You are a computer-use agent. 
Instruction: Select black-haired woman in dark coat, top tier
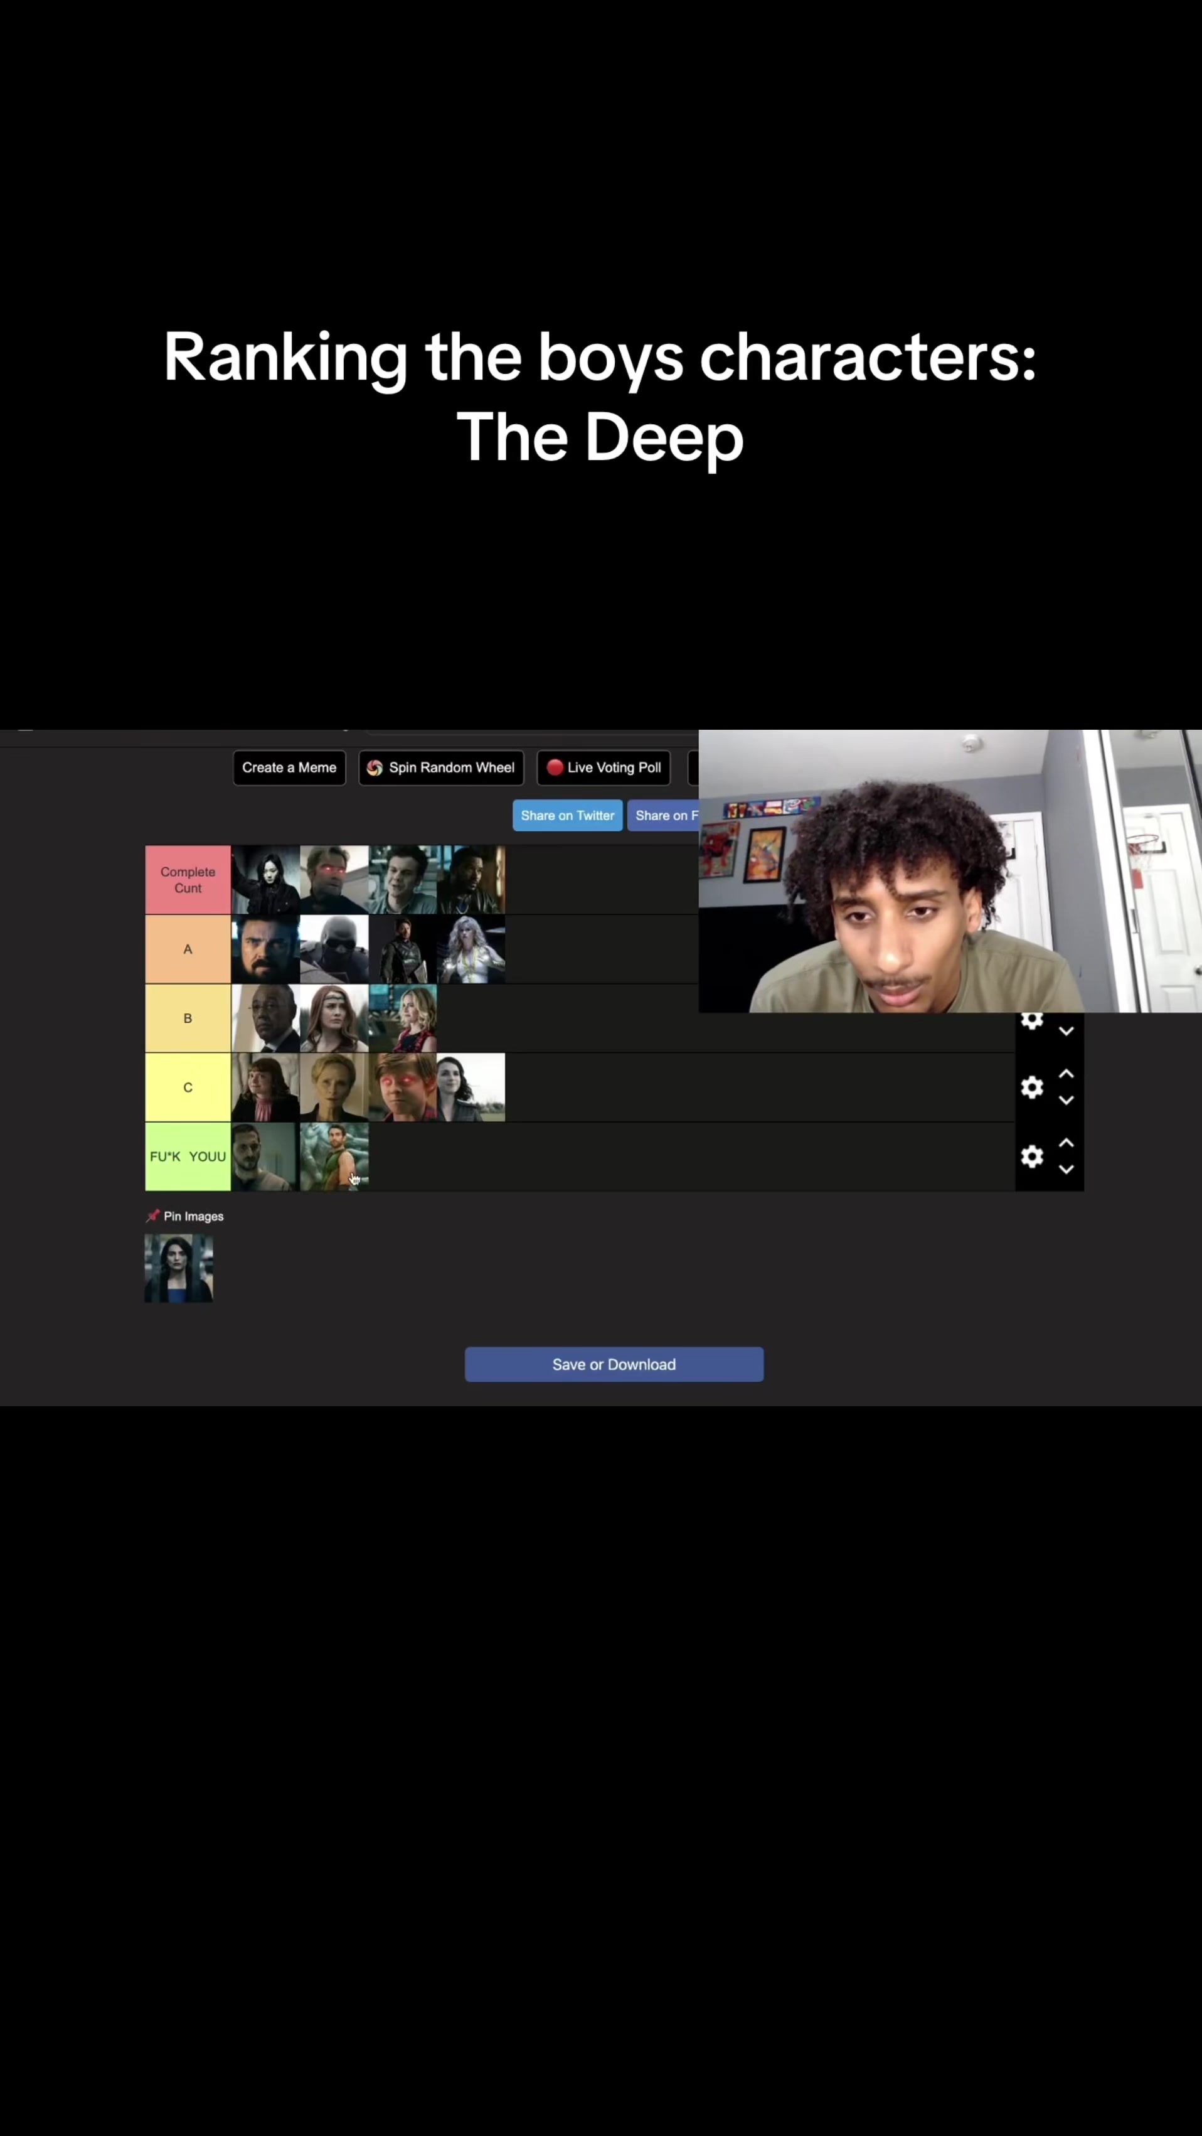pyautogui.click(x=265, y=880)
